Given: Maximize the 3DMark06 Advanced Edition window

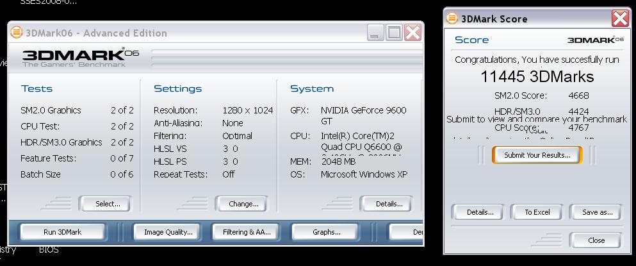Looking at the screenshot, I should [x=394, y=33].
